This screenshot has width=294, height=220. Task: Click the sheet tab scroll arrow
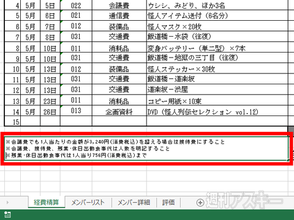[x=7, y=202]
